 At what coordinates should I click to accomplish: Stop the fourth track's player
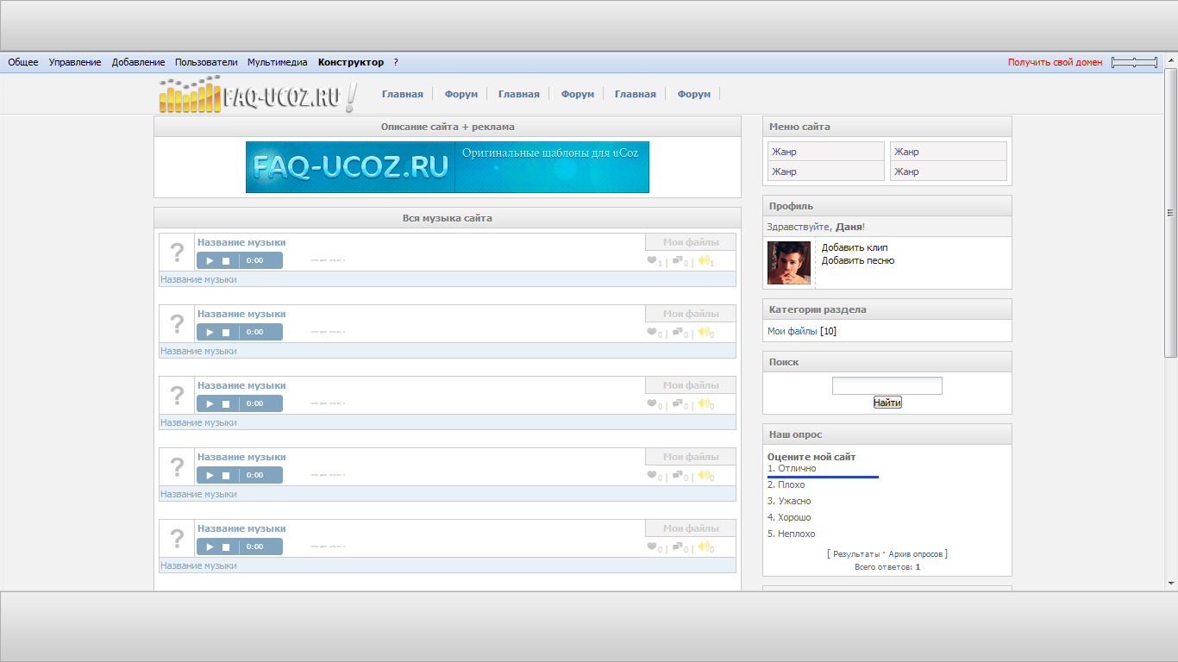(x=226, y=475)
